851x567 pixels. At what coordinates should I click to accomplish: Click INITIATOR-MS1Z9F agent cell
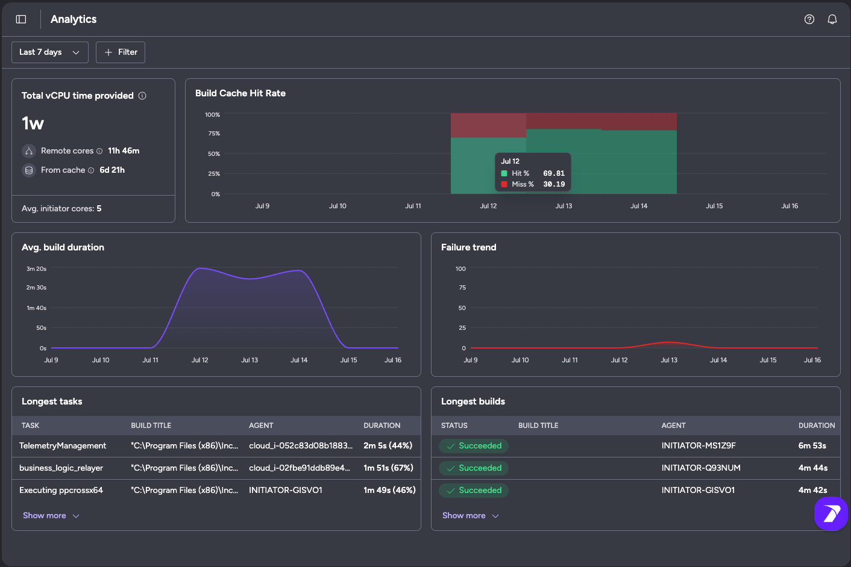click(699, 446)
